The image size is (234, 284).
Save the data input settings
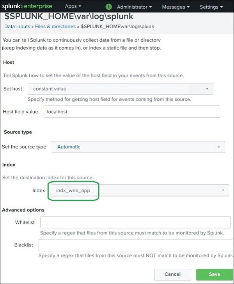pyautogui.click(x=214, y=274)
